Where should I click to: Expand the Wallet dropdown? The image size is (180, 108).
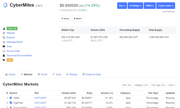click(150, 6)
